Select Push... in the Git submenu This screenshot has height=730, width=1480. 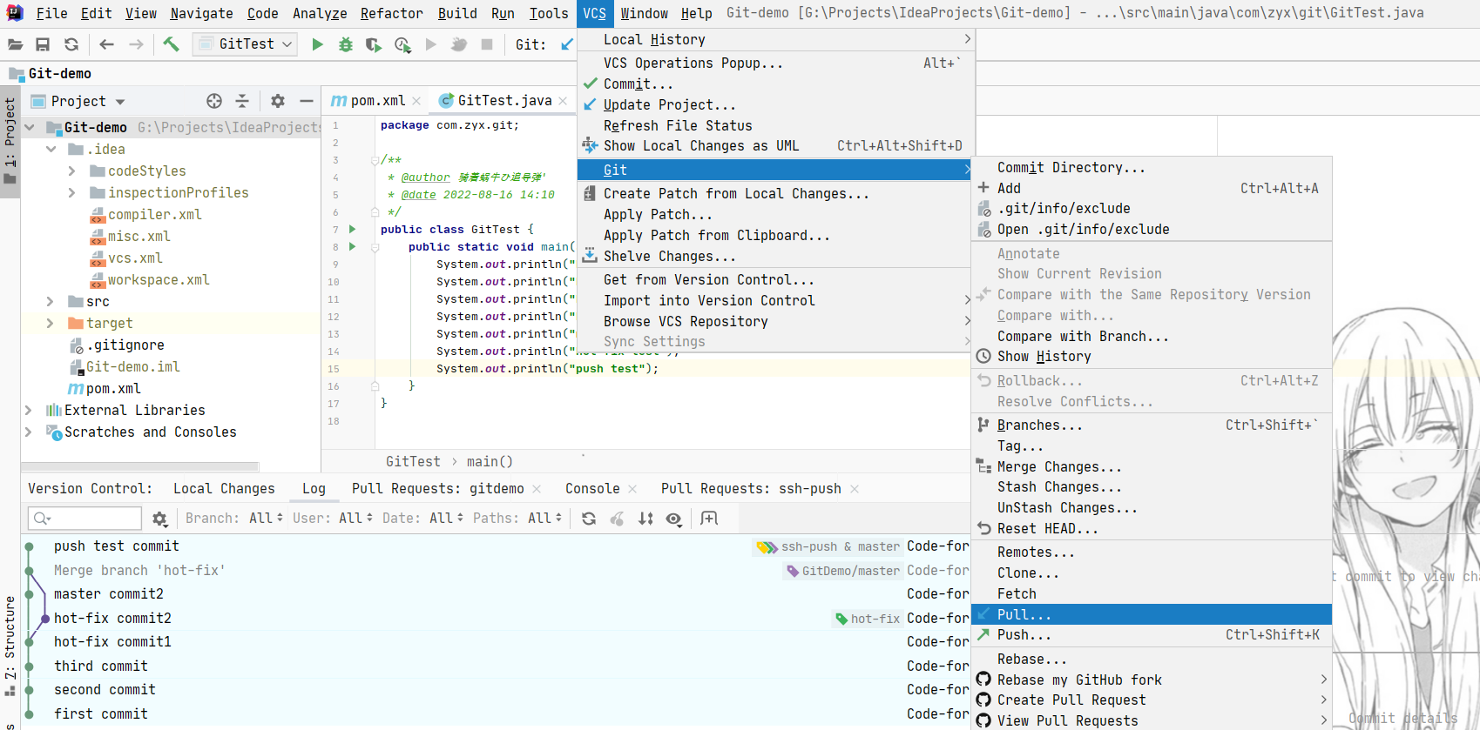coord(1152,635)
